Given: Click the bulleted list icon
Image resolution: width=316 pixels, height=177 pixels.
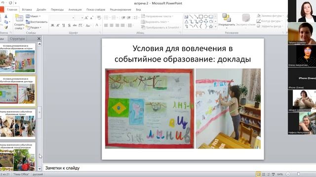Looking at the screenshot, I should (107, 18).
